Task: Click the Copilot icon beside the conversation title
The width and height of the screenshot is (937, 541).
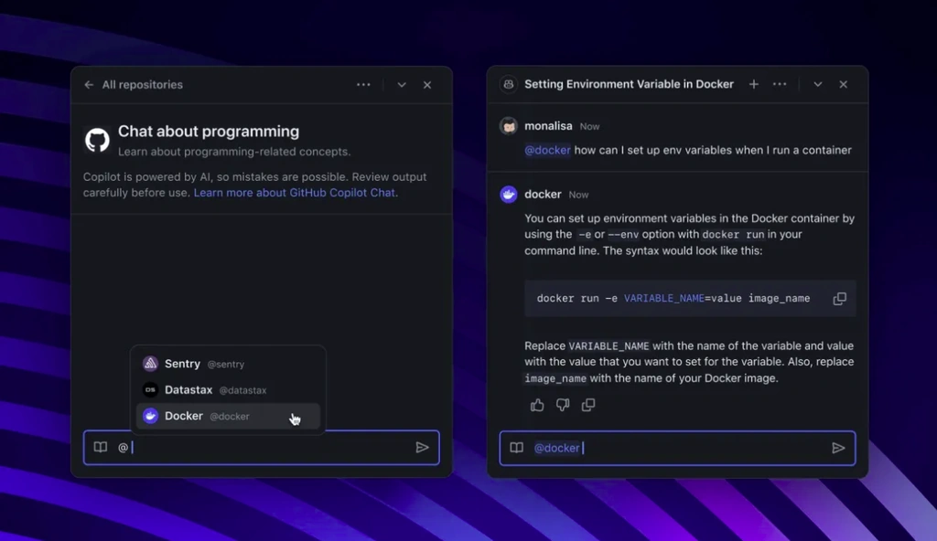Action: click(x=509, y=84)
